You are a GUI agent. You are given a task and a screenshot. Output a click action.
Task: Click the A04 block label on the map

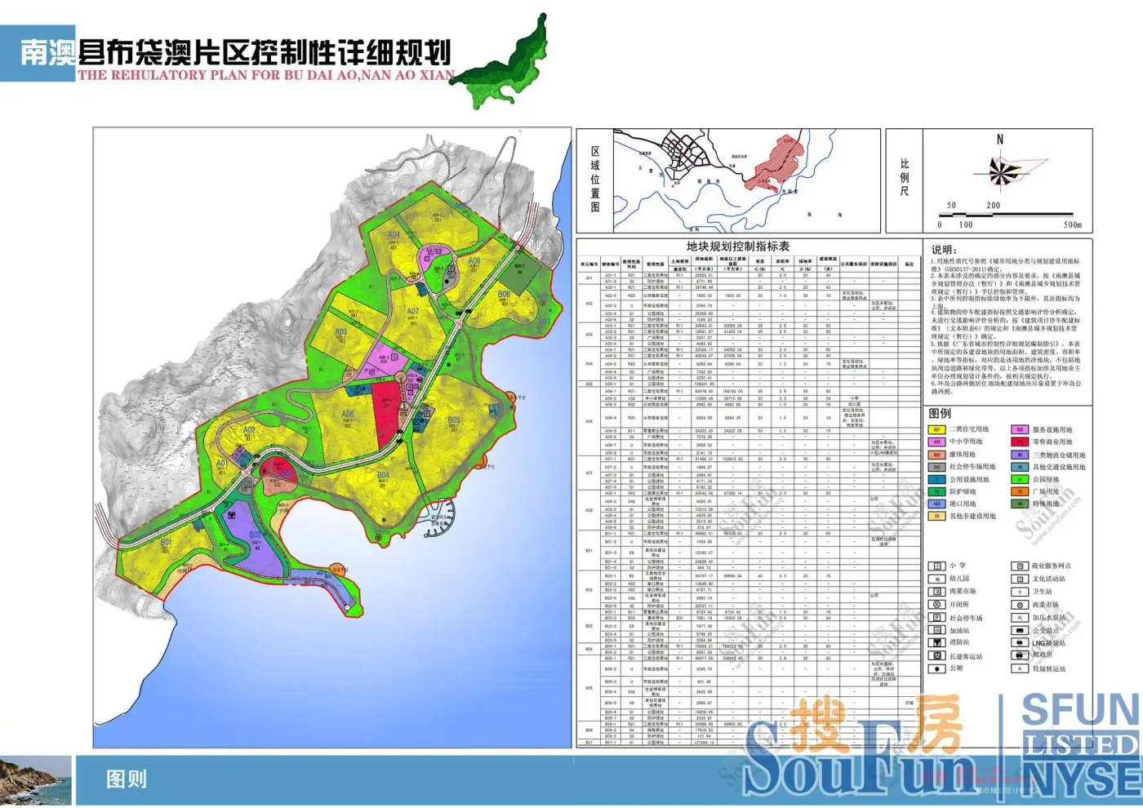394,234
